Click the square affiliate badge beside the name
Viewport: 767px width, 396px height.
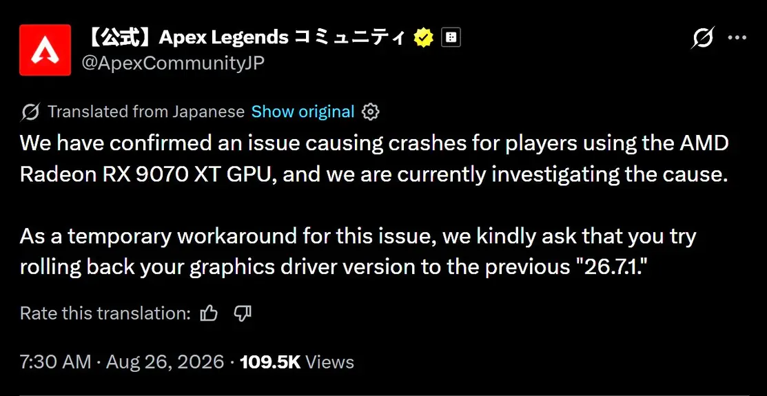[x=451, y=38]
